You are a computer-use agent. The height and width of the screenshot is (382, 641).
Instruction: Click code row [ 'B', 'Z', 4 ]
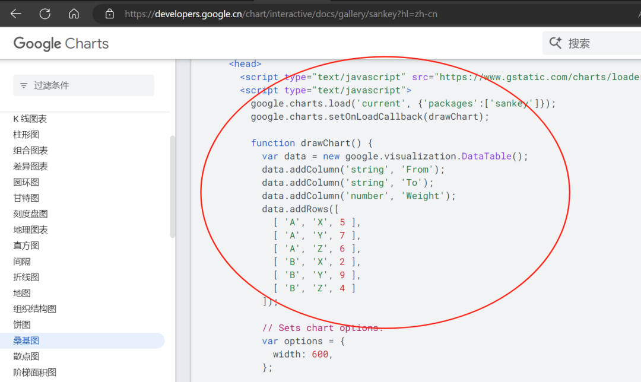coord(315,288)
